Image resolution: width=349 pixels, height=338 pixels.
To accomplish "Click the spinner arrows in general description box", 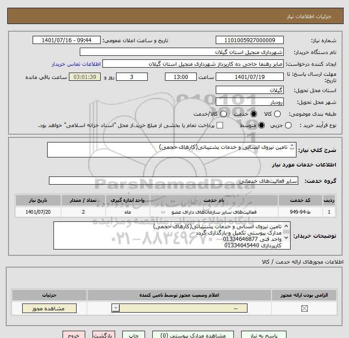I will coord(292,147).
